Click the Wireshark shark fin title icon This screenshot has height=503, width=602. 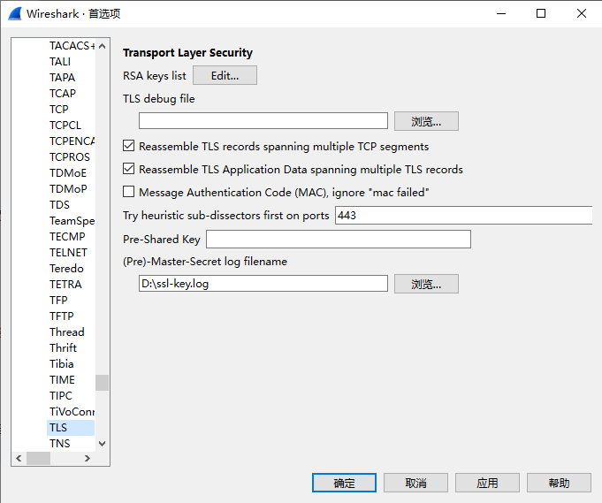point(14,13)
